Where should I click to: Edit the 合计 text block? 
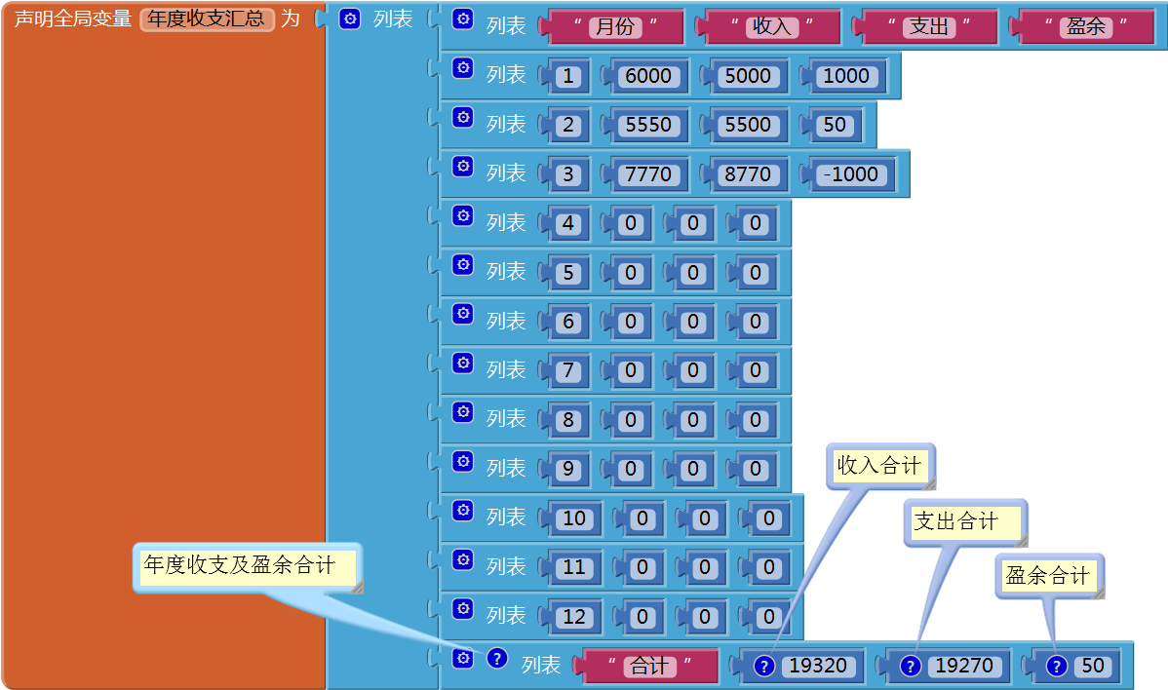[x=649, y=667]
